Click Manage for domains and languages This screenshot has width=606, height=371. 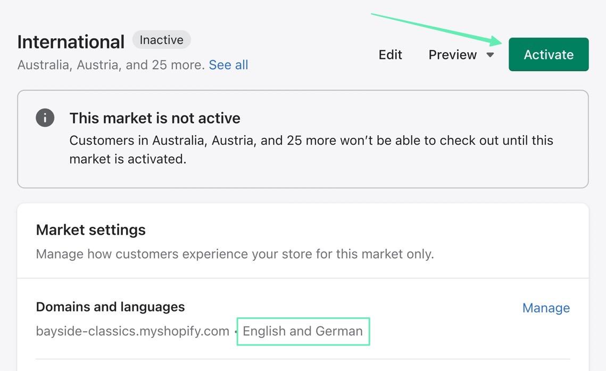(x=546, y=308)
